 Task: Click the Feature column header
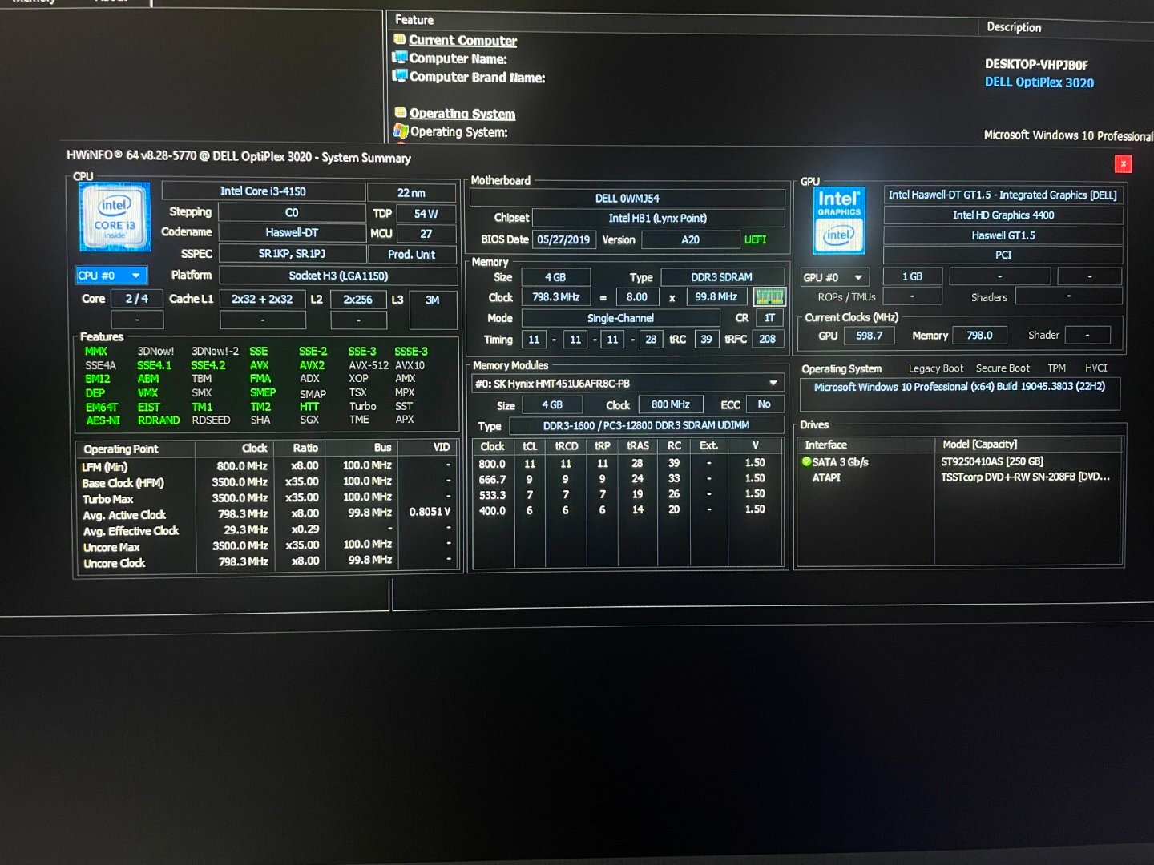[x=414, y=20]
